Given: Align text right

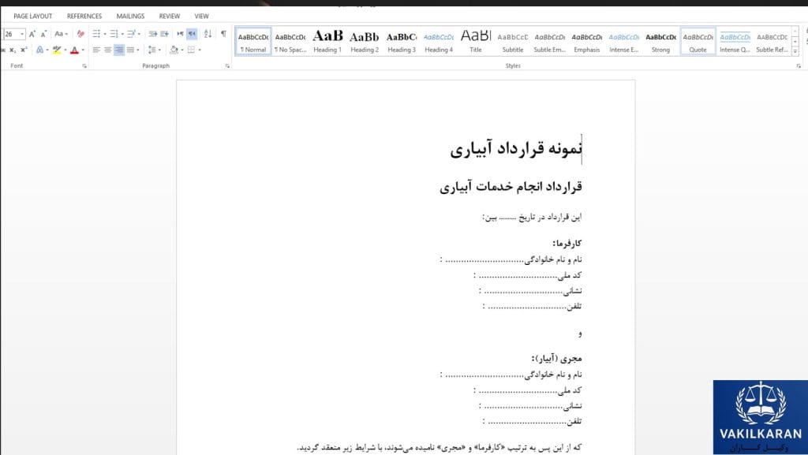Looking at the screenshot, I should [119, 50].
